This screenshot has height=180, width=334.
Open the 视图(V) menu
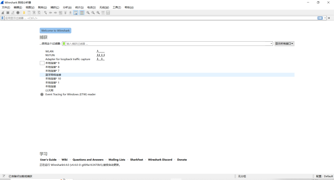[x=30, y=7]
